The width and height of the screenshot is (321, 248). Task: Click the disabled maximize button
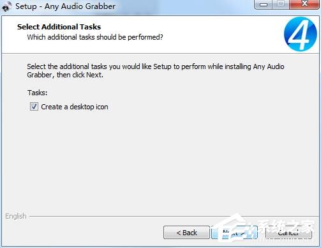click(x=281, y=4)
